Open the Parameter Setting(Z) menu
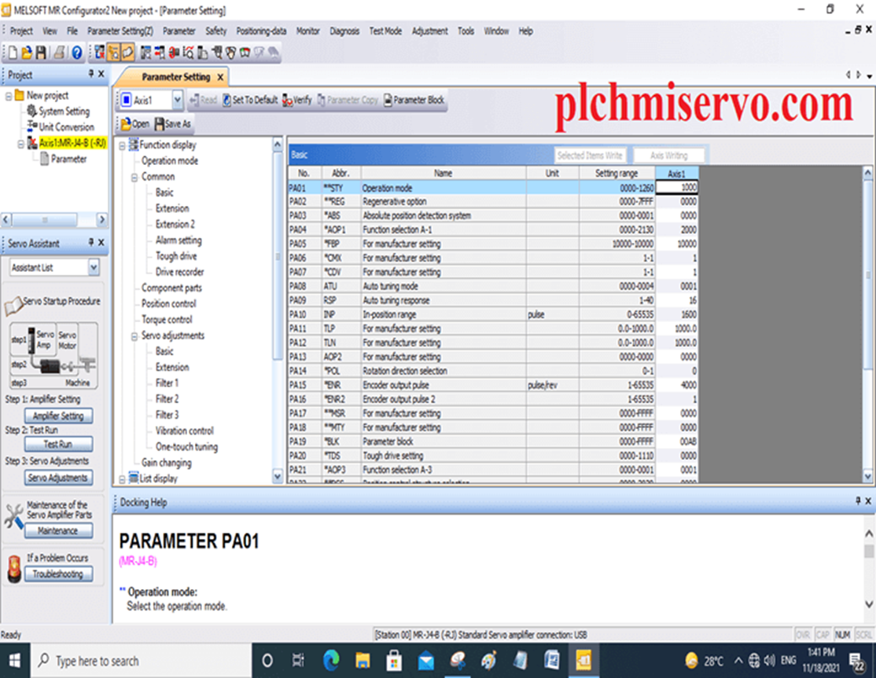The width and height of the screenshot is (876, 678). (120, 31)
